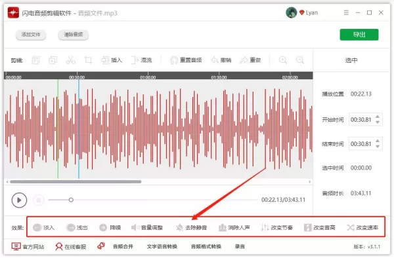Click the red rocket icon beside 音频合并
Image resolution: width=394 pixels, height=258 pixels.
click(101, 246)
